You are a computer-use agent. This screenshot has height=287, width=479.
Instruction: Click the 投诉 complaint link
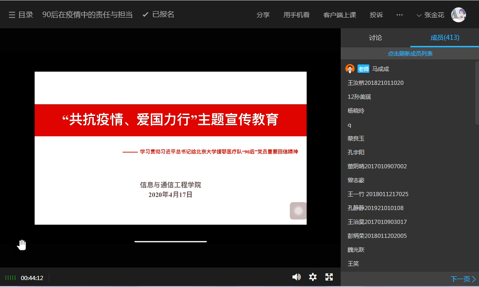pos(376,15)
